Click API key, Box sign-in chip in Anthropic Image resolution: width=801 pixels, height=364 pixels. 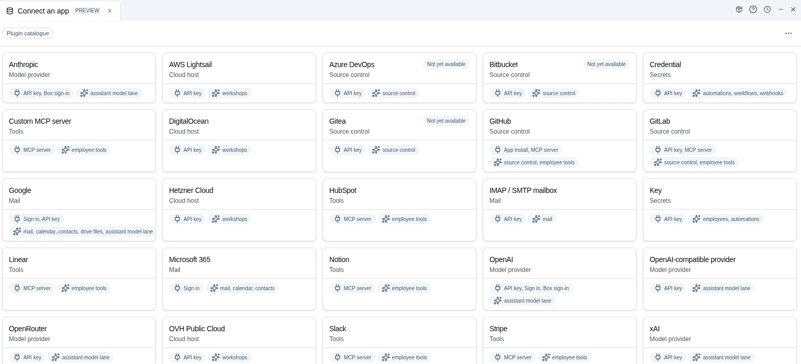click(41, 93)
